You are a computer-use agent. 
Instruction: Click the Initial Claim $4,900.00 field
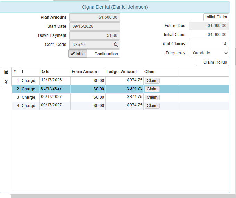tap(209, 35)
